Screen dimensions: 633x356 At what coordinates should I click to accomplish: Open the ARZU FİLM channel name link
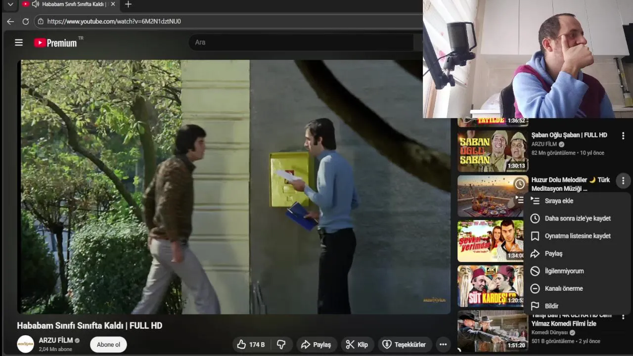pyautogui.click(x=56, y=340)
